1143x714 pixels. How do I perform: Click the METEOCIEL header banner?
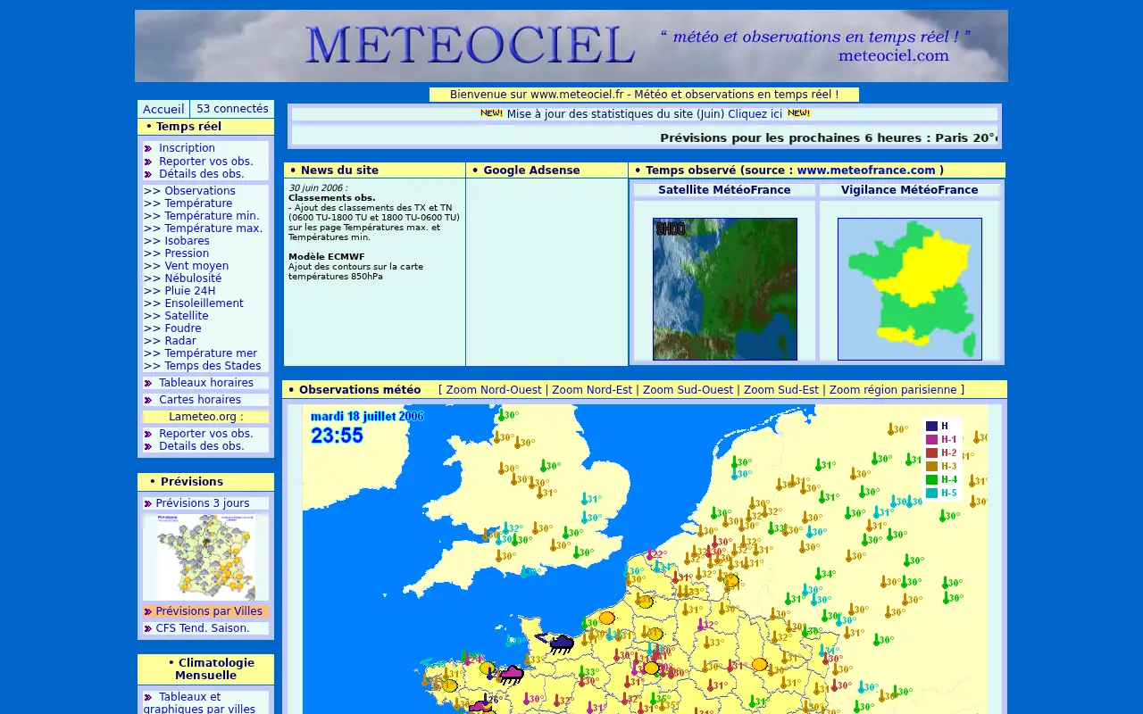571,46
